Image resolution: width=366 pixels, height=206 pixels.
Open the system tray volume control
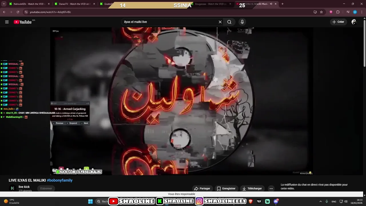pyautogui.click(x=346, y=201)
